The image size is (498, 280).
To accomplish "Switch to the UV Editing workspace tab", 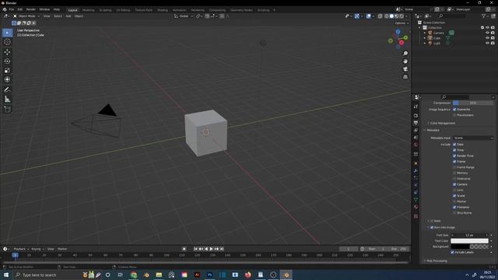I will tap(123, 10).
